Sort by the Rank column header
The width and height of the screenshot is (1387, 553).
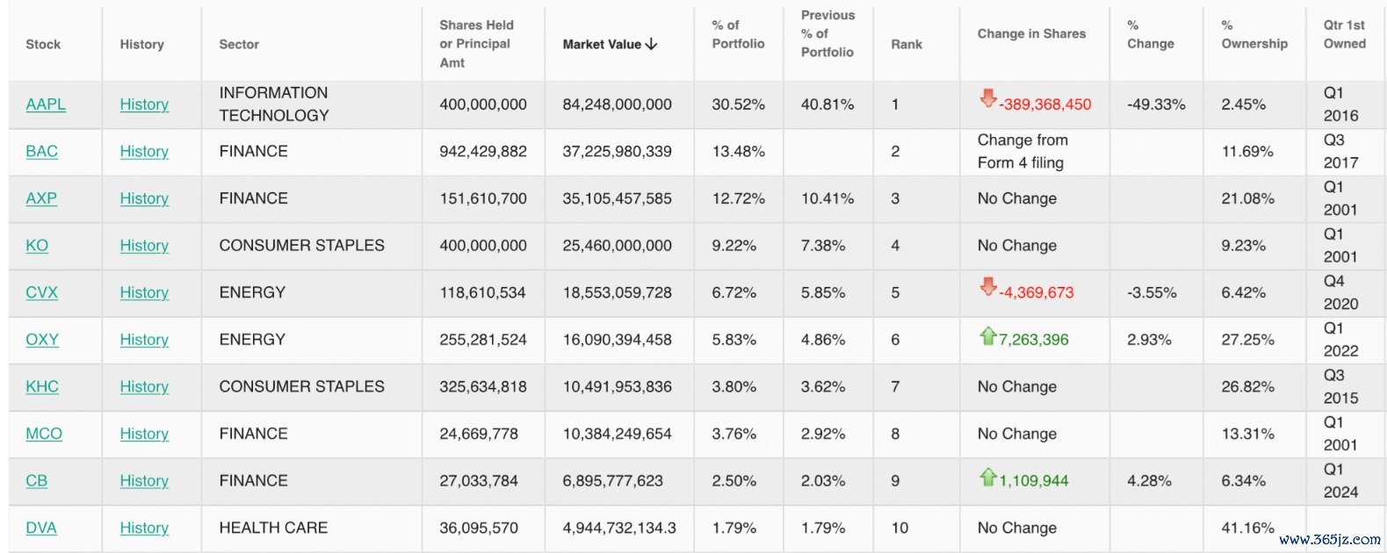pyautogui.click(x=907, y=44)
